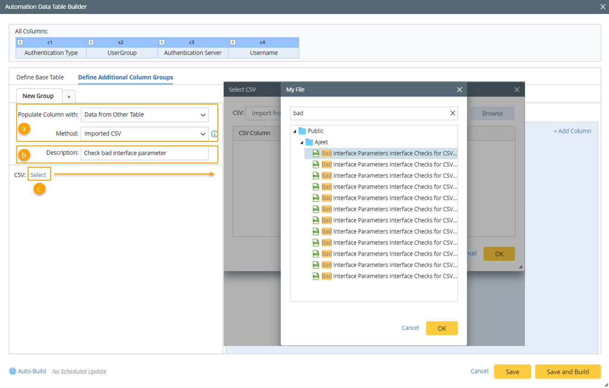Collapse the Ajeet folder tree node
Image resolution: width=609 pixels, height=388 pixels.
(x=302, y=143)
